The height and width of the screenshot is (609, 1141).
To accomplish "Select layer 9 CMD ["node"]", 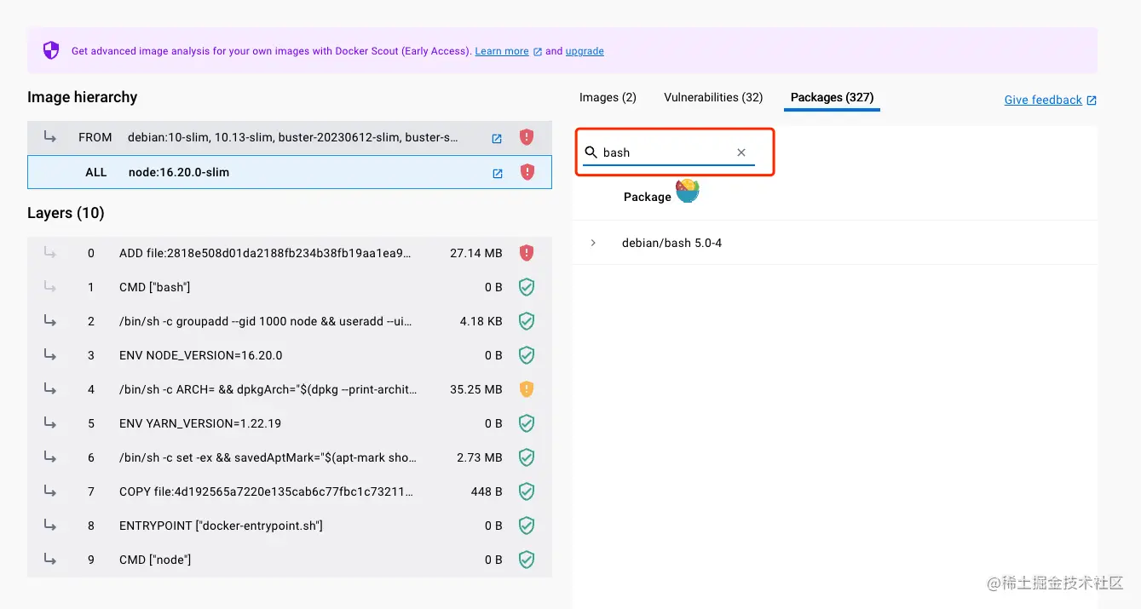I will (290, 560).
